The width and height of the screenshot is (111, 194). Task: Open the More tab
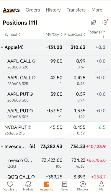click(97, 10)
